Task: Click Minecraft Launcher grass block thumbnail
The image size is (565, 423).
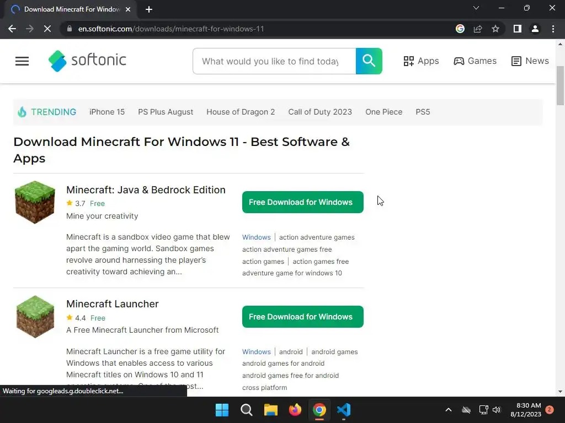Action: (x=35, y=317)
